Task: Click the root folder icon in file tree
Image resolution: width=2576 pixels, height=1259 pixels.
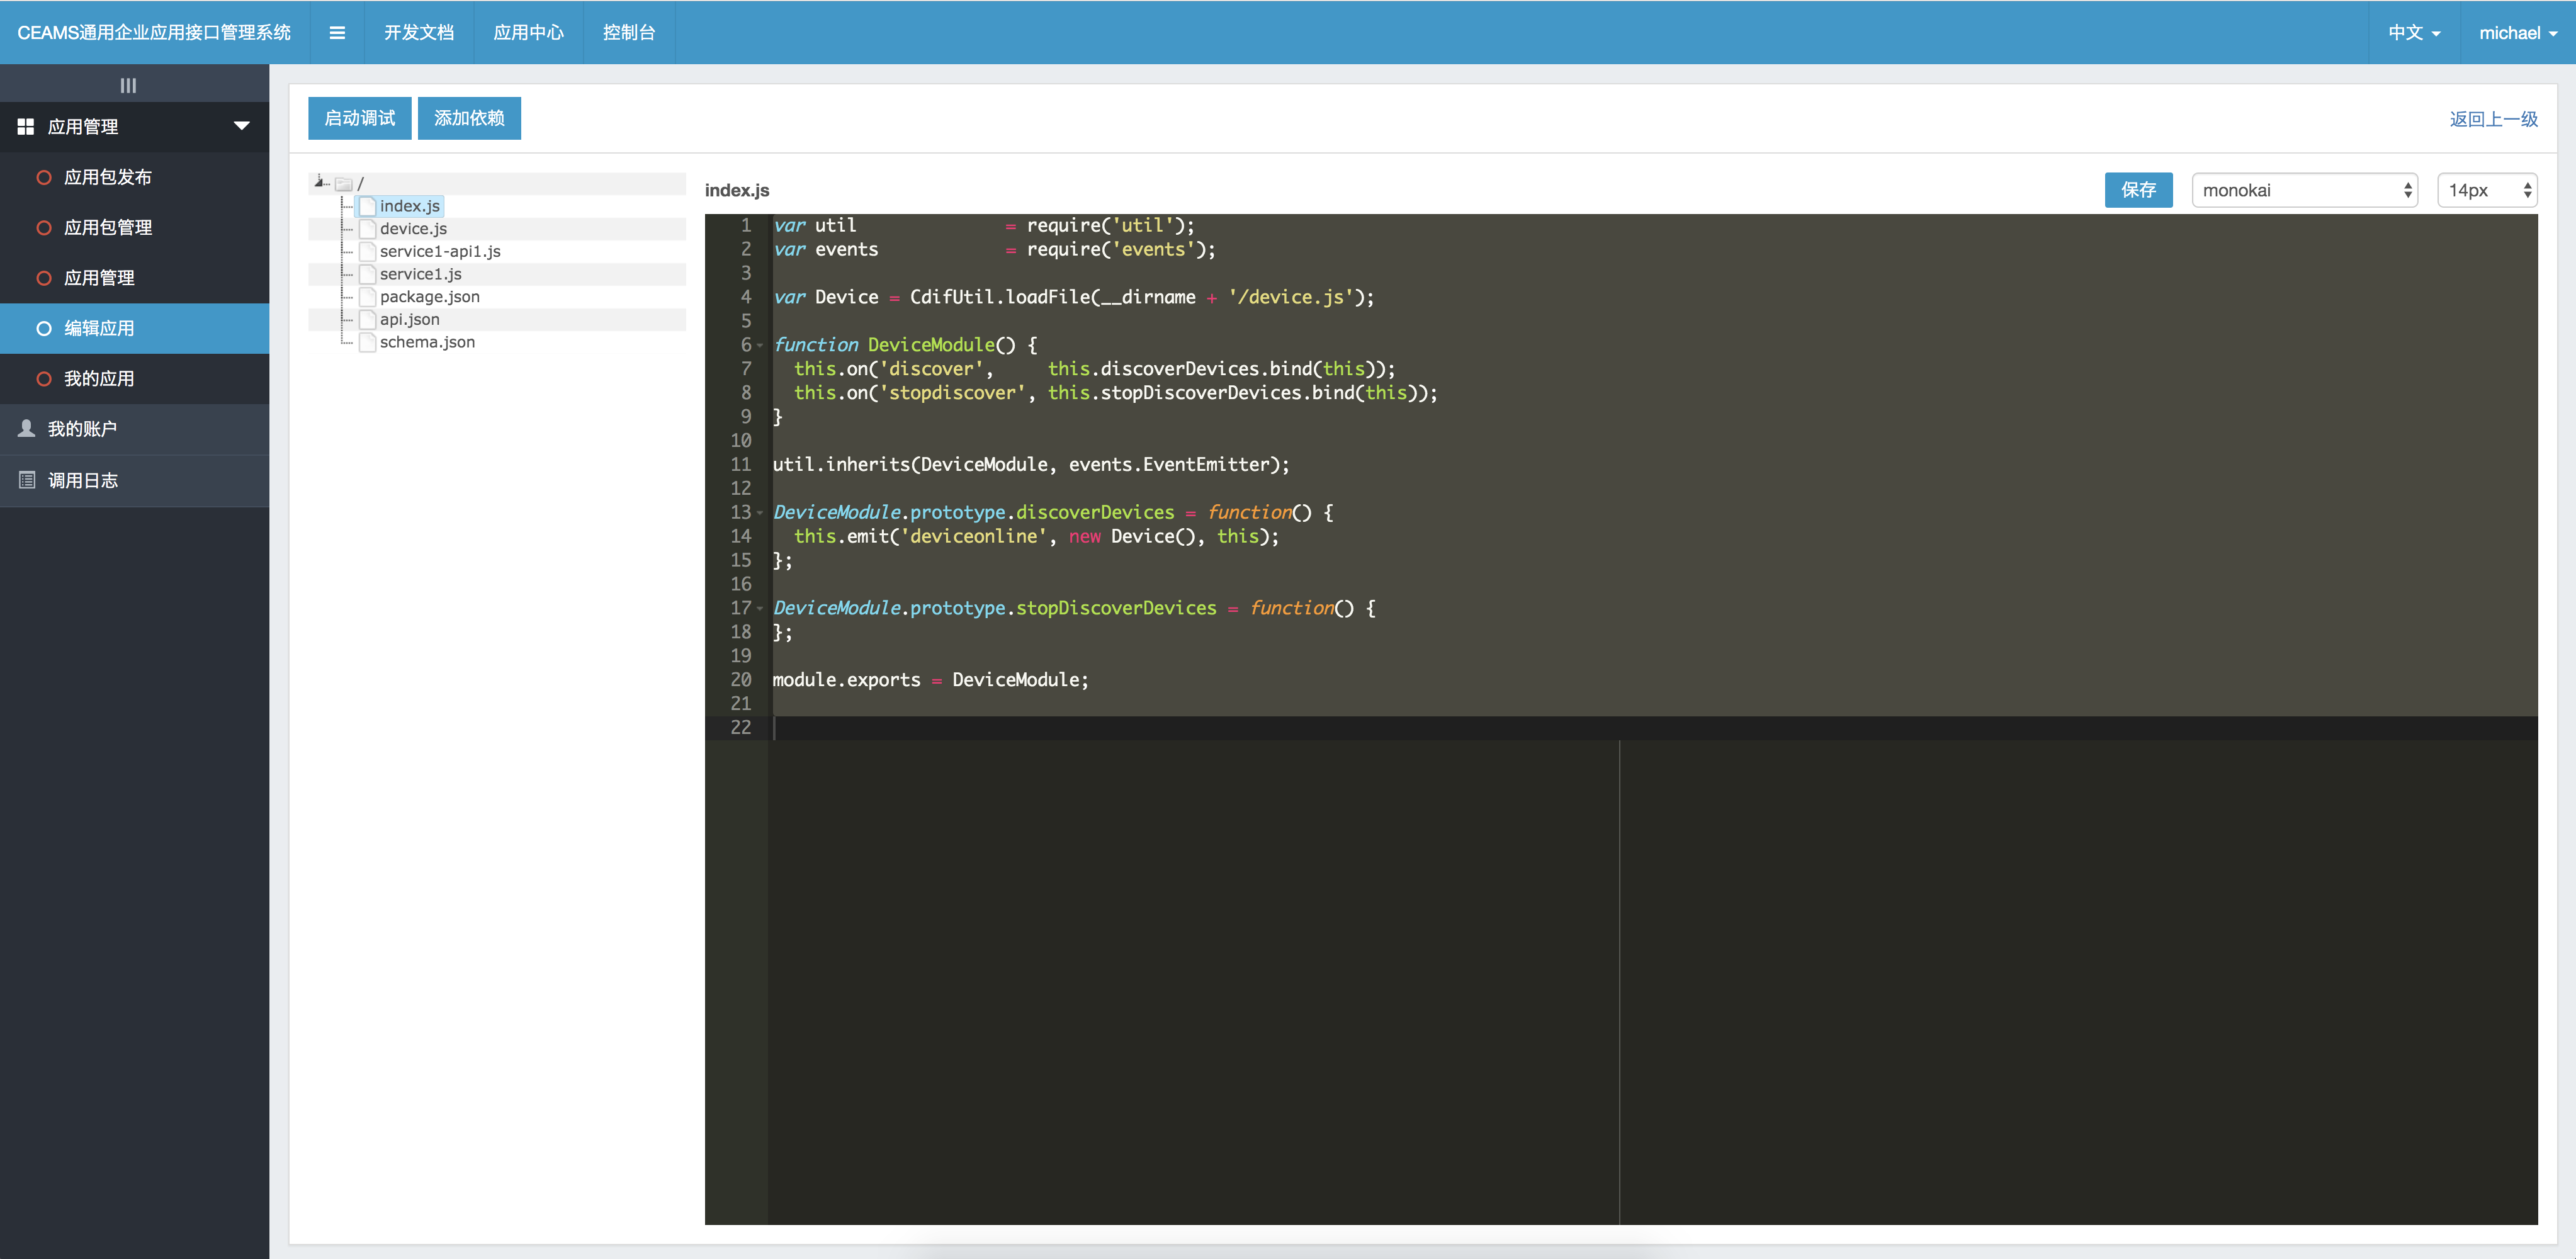Action: coord(344,184)
